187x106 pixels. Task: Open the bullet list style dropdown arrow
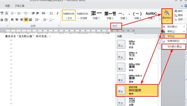15,13
